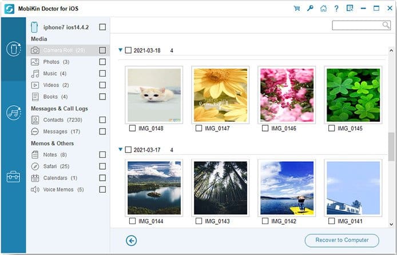Open the shopping cart purchase icon
This screenshot has width=397, height=255.
point(296,9)
